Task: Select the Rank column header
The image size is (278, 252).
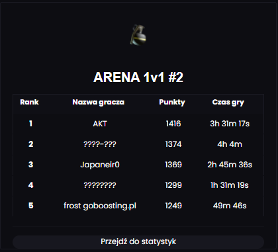Action: tap(29, 102)
